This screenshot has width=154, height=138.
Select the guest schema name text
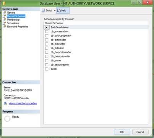click(x=53, y=69)
